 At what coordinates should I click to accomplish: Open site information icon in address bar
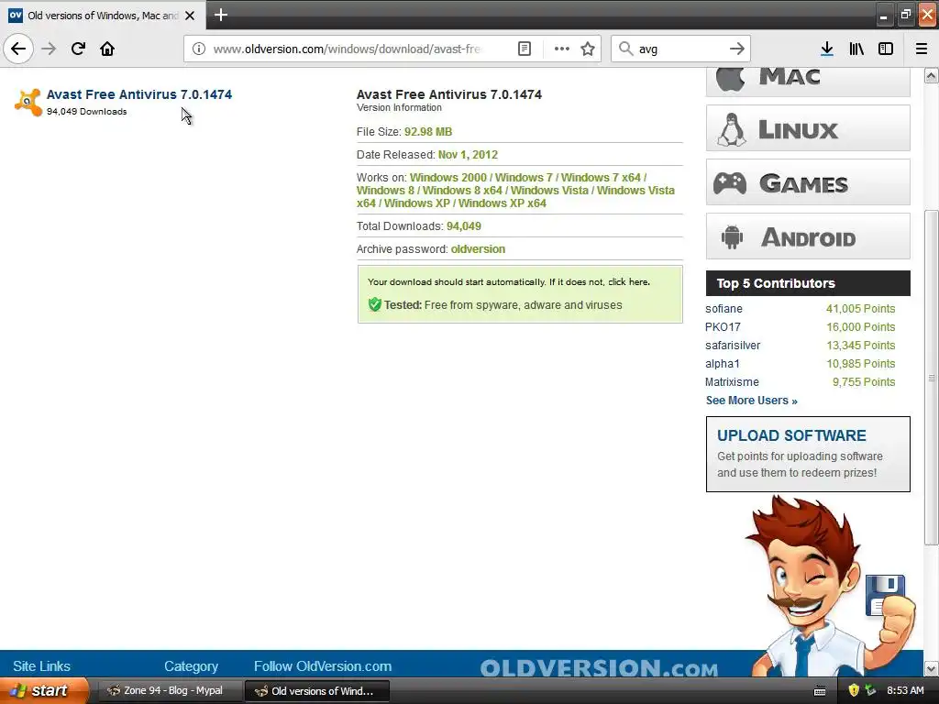[x=199, y=49]
